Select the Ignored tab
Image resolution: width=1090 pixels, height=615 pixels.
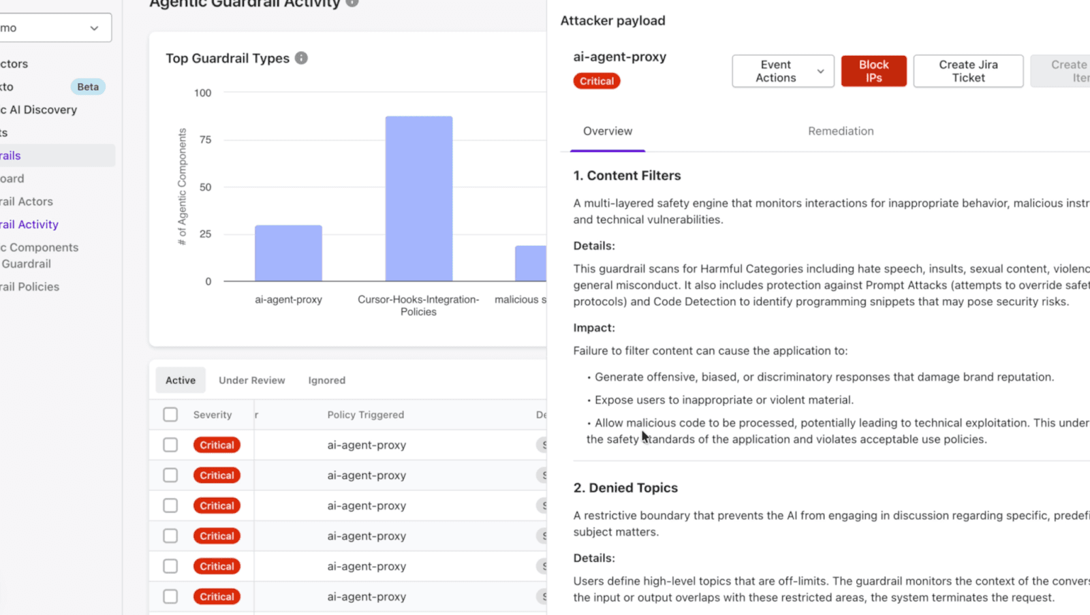tap(326, 380)
